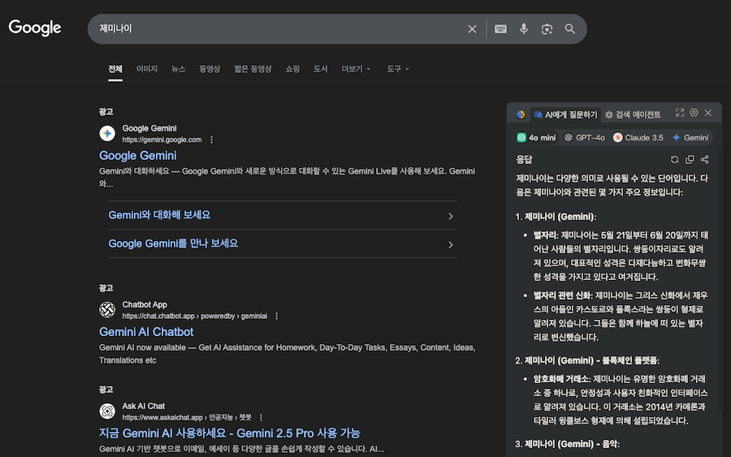
Task: Click the 응답 heading in AI panel
Action: (524, 160)
